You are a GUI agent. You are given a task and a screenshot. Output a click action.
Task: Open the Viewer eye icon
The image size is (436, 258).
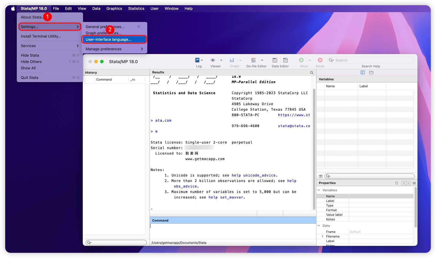(x=213, y=60)
